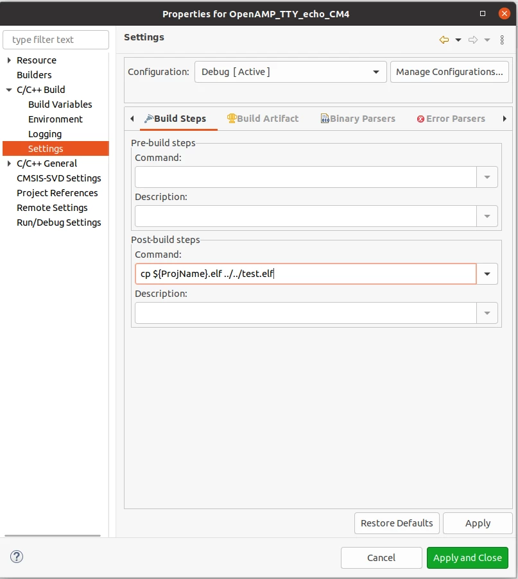518x579 pixels.
Task: Focus the type filter text field
Action: (x=56, y=40)
